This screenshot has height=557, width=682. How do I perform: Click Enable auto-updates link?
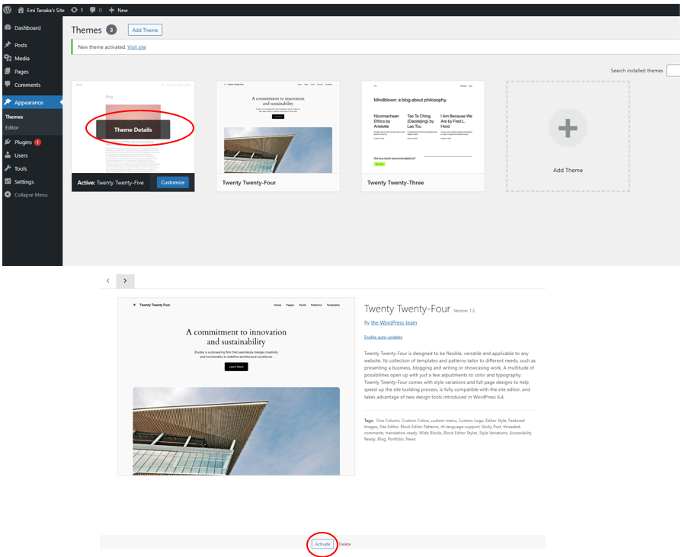383,337
